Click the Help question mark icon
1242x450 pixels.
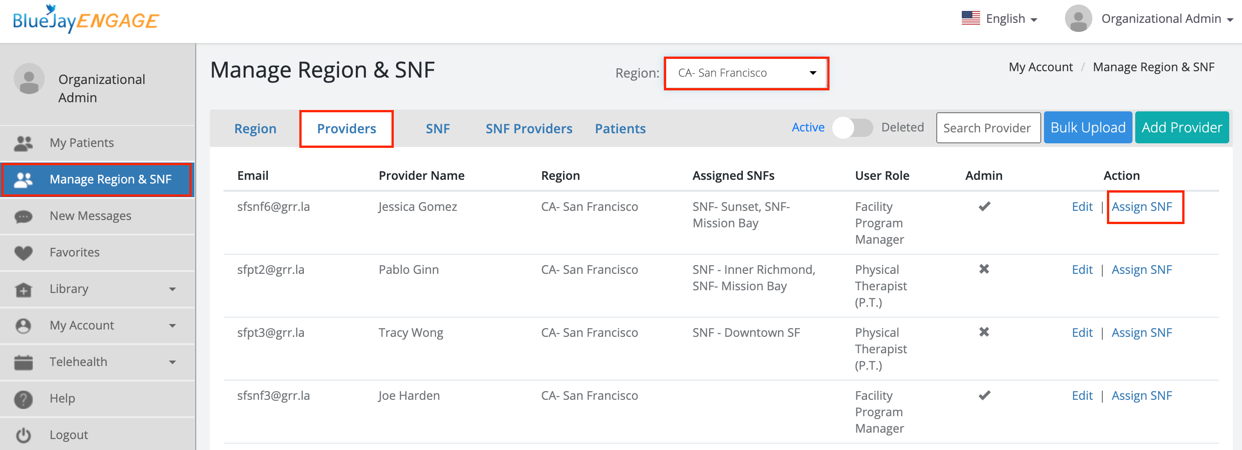tap(23, 399)
